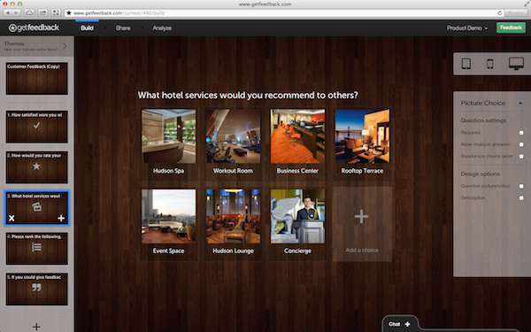Click checkmark icon on slide 1
Viewport: 531px width, 332px height.
pyautogui.click(x=36, y=126)
